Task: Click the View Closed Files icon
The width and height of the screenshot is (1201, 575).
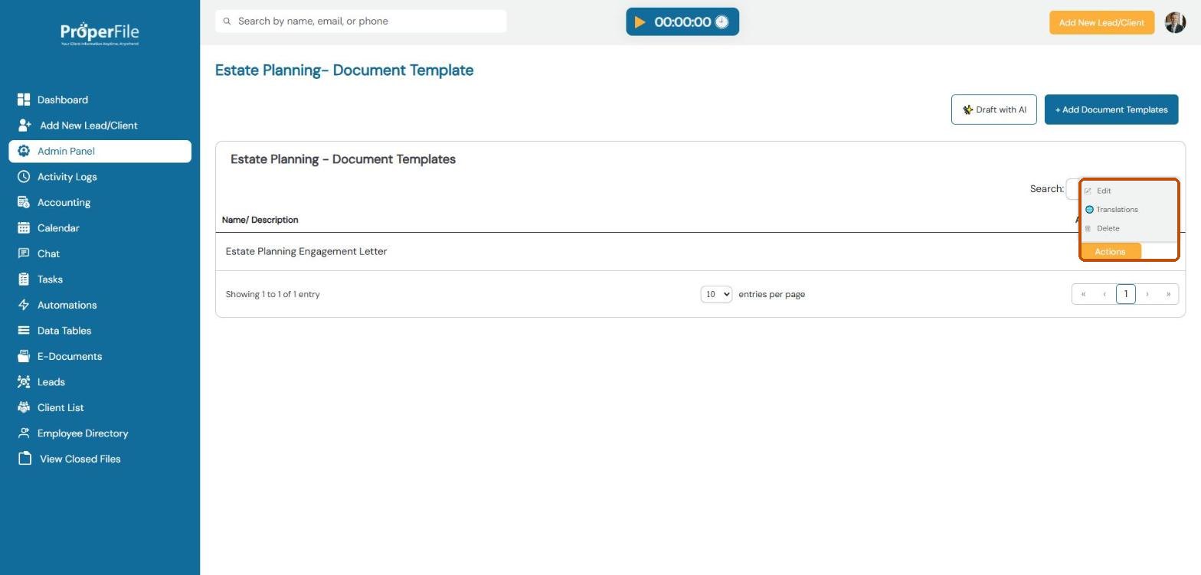Action: tap(25, 459)
